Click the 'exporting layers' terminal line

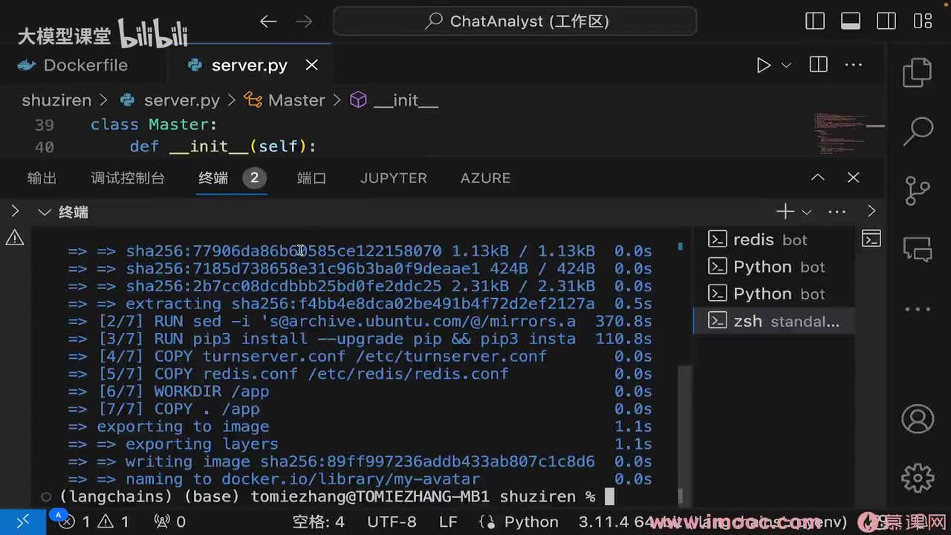point(202,444)
